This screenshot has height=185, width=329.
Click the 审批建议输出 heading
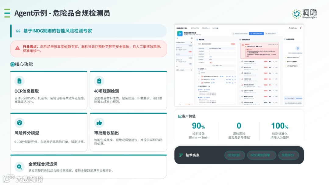tap(106, 133)
